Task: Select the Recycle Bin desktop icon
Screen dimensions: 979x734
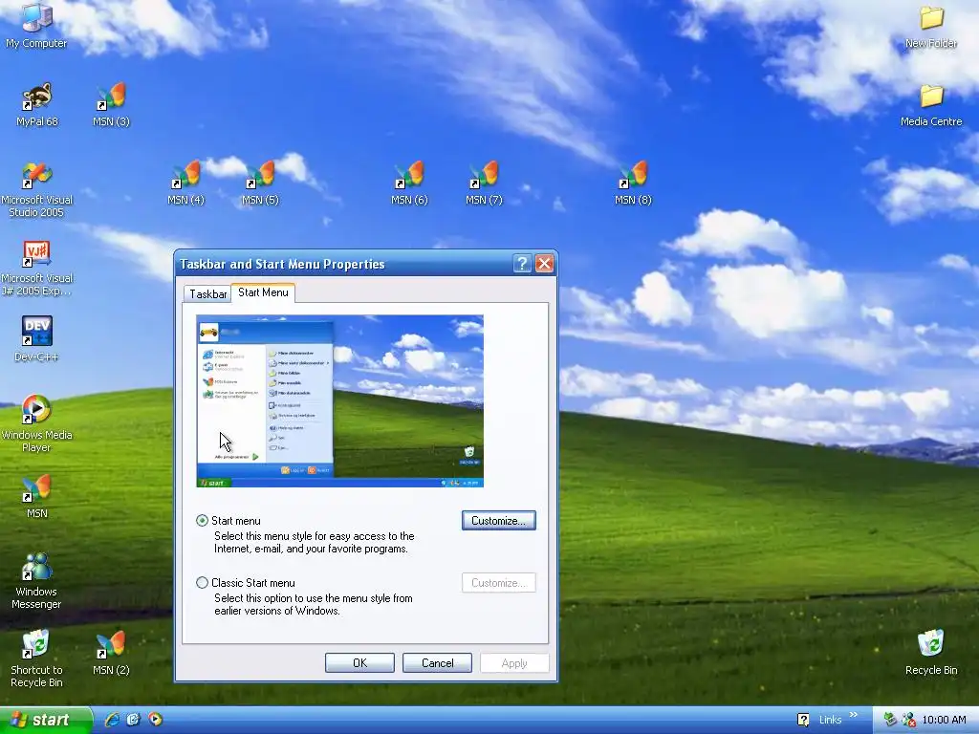Action: [931, 653]
